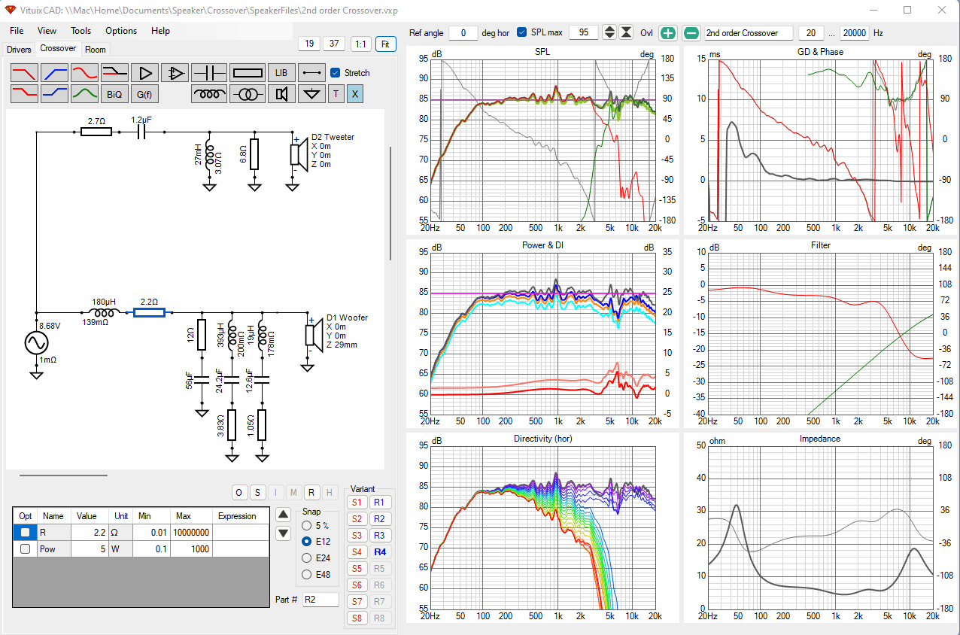Click the 19 zoom button
Image resolution: width=960 pixels, height=635 pixels.
[308, 44]
